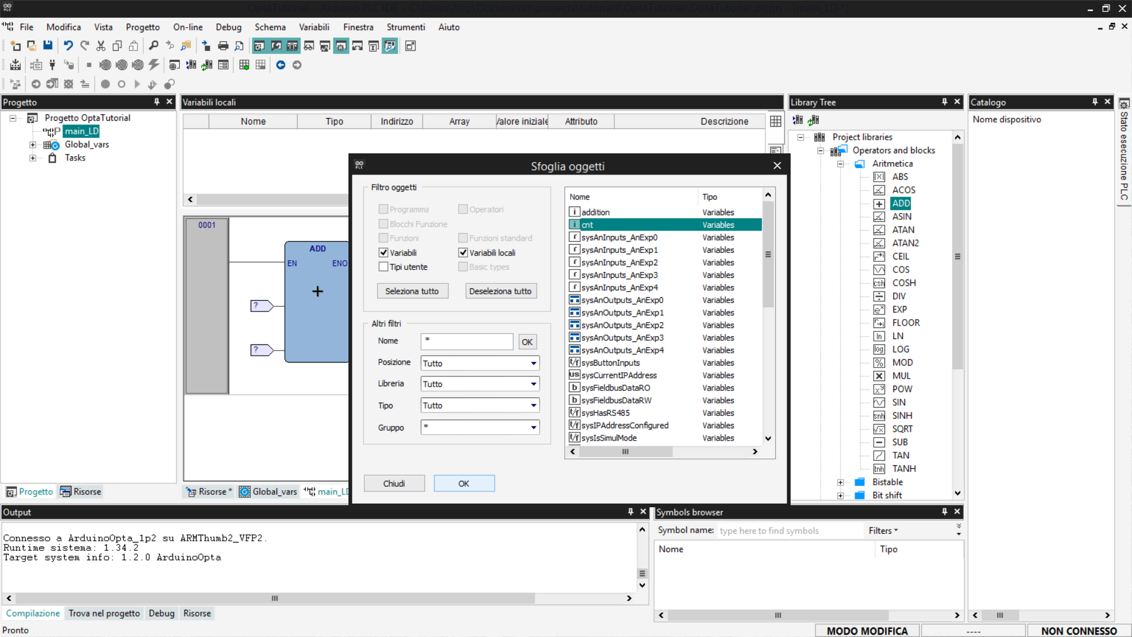This screenshot has height=637, width=1132.
Task: Click the plug connect-to-target icon
Action: coord(52,65)
